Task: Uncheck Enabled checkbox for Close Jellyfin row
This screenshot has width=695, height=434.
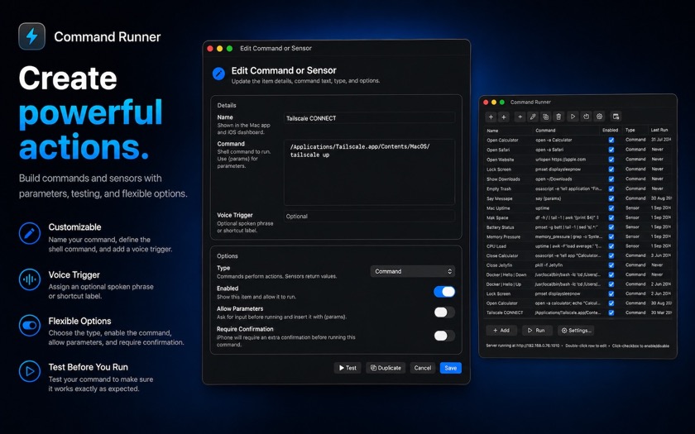Action: [x=611, y=265]
